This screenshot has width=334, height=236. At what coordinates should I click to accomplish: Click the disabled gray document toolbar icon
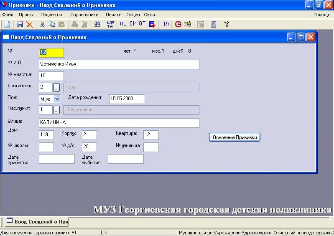pos(84,24)
